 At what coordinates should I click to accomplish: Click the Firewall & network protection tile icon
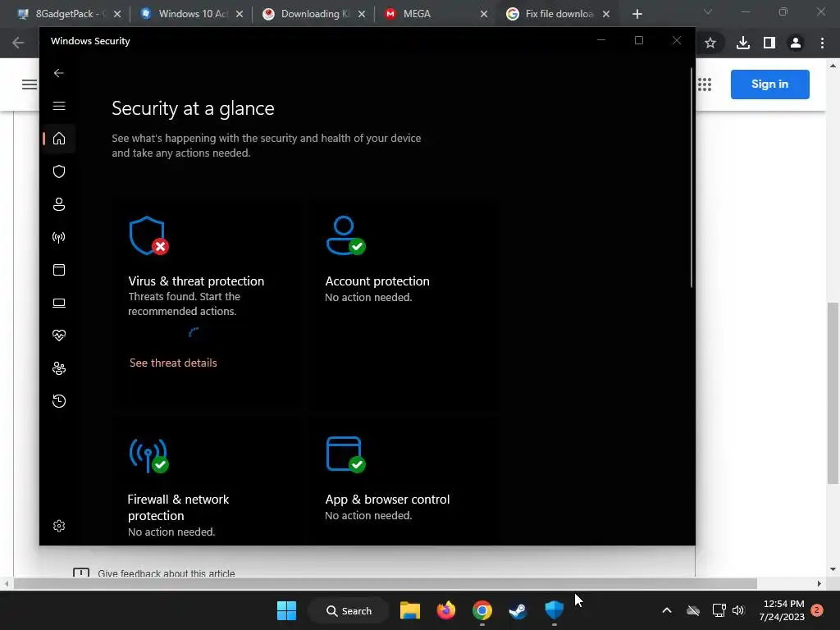pos(148,455)
